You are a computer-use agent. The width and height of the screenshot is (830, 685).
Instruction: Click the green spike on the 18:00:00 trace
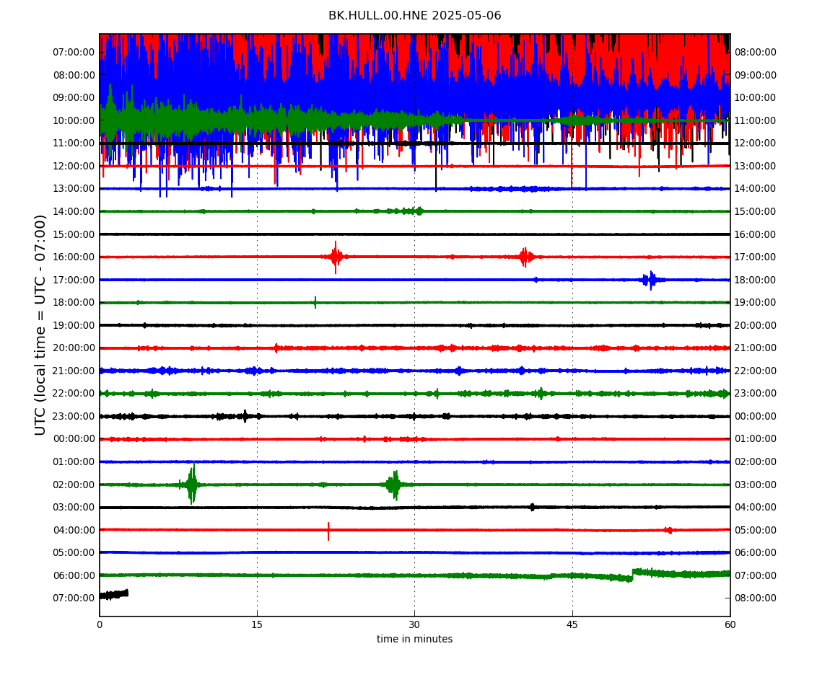click(x=315, y=303)
